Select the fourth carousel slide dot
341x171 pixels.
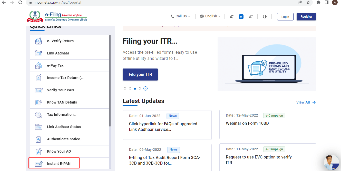click(x=140, y=88)
